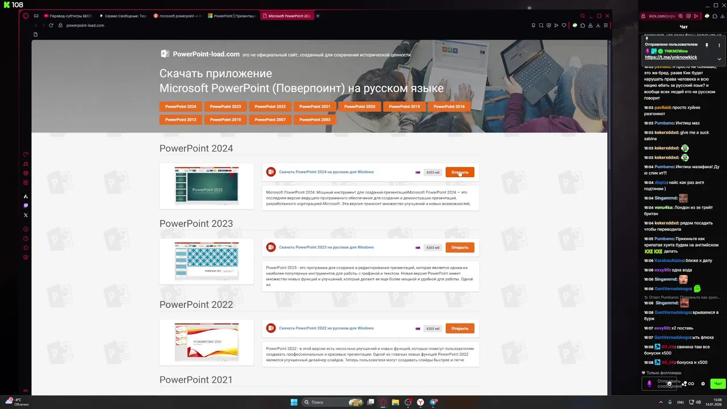Open the Opera search tabs magnifier icon
This screenshot has height=409, width=727.
583,16
